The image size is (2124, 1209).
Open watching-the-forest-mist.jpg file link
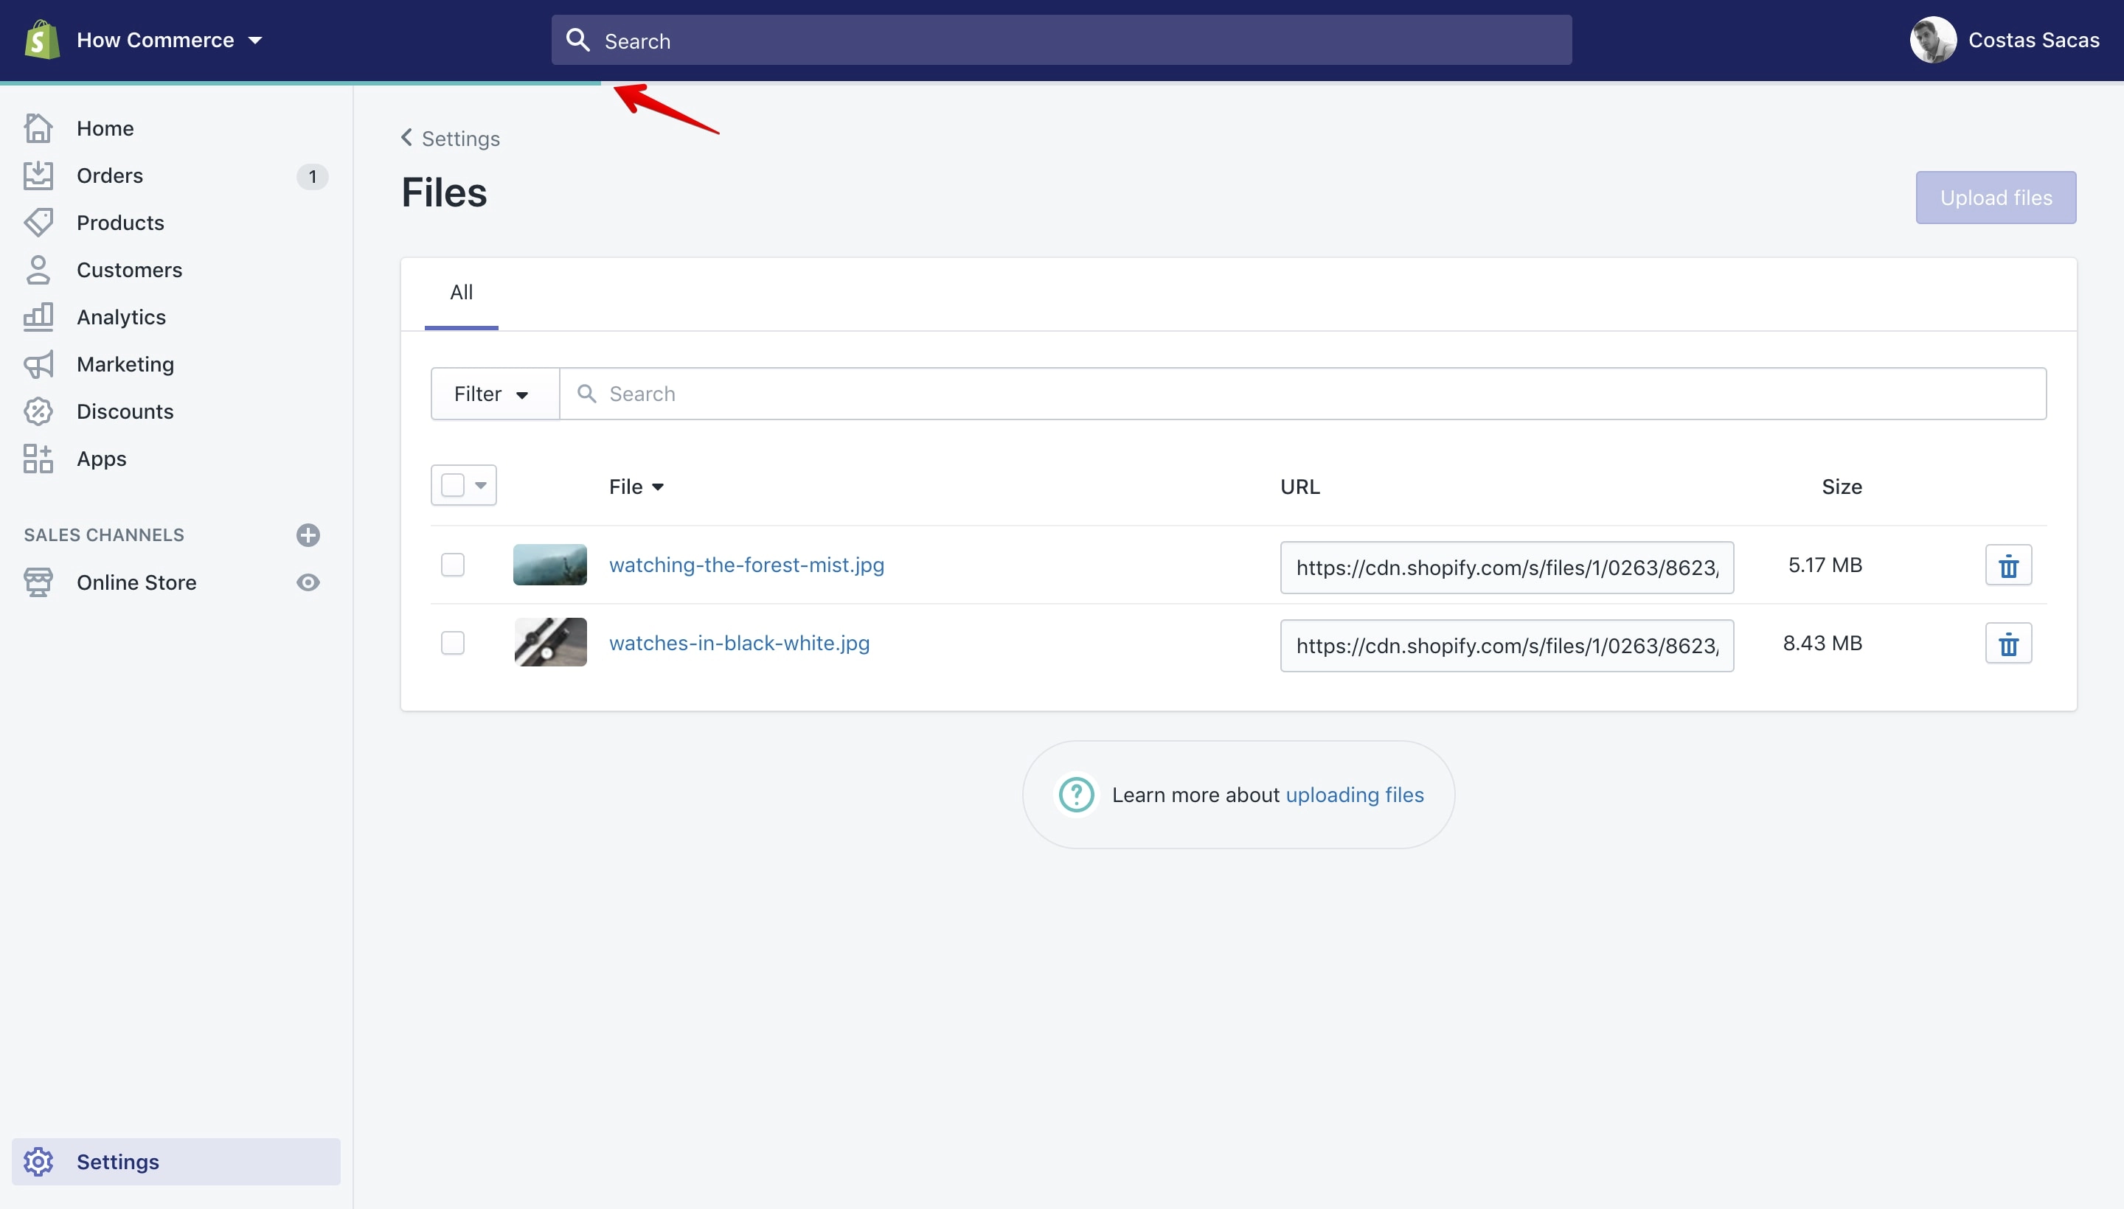(x=747, y=565)
